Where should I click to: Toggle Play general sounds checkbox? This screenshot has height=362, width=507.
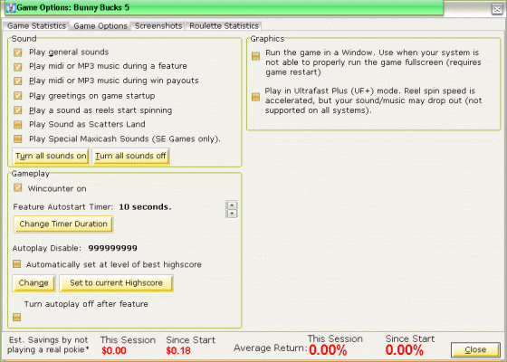point(18,52)
